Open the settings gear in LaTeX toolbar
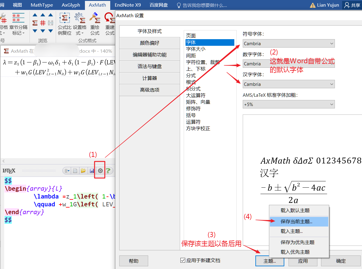Image resolution: width=362 pixels, height=269 pixels. [100, 171]
